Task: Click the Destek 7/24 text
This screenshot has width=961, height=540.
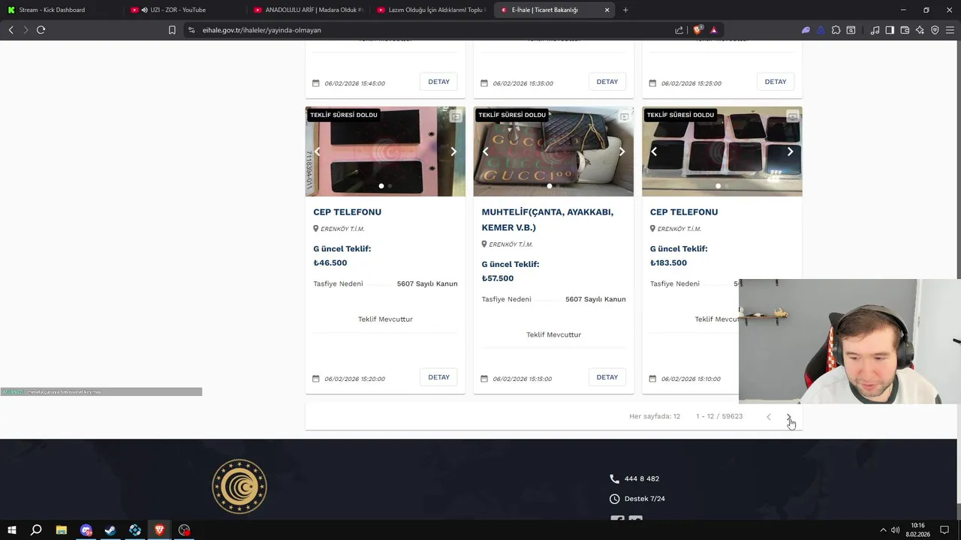Action: (644, 499)
